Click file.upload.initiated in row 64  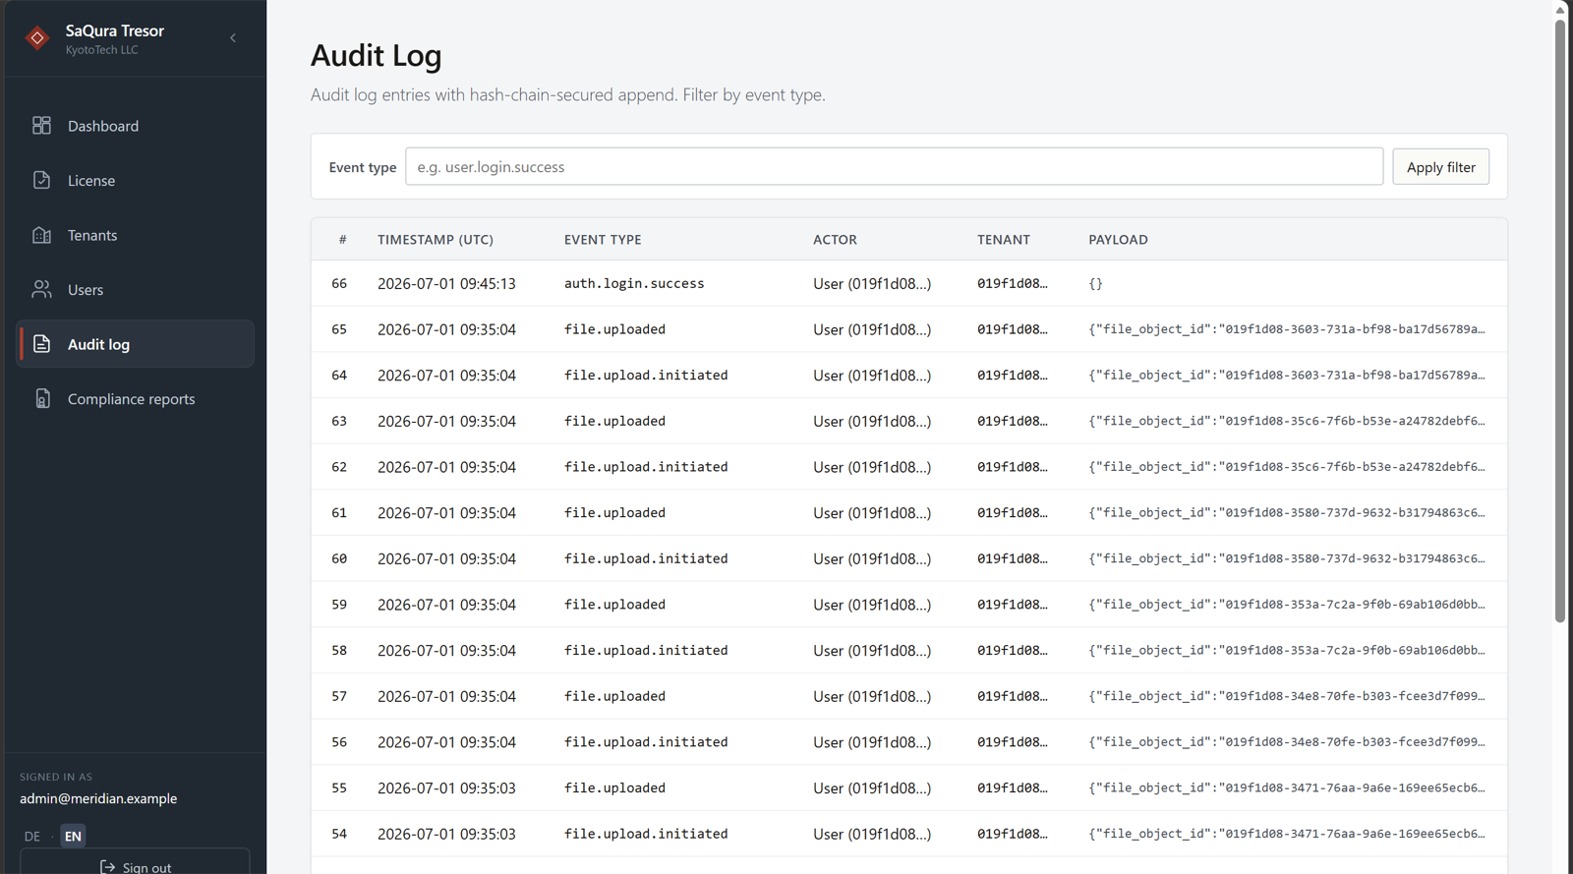(646, 376)
